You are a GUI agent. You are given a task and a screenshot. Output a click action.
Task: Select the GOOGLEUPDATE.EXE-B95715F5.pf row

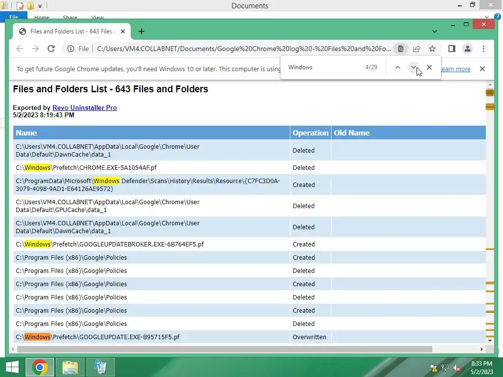coord(249,337)
